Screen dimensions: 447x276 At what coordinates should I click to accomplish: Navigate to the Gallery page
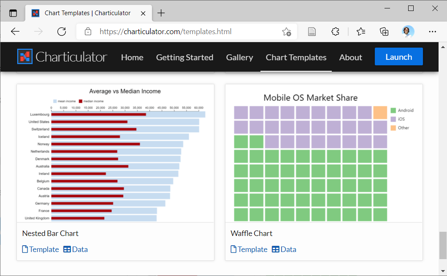pyautogui.click(x=240, y=57)
